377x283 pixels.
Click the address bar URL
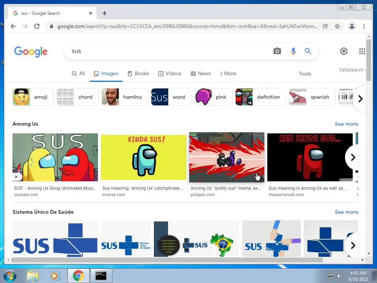(x=187, y=26)
